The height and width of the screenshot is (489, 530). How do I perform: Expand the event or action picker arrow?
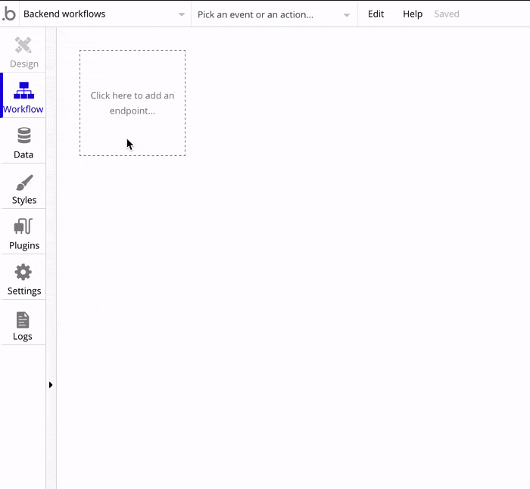point(347,14)
